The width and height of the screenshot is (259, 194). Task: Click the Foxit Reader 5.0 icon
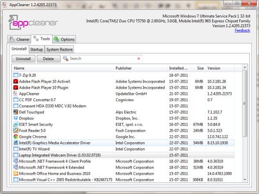point(16,130)
